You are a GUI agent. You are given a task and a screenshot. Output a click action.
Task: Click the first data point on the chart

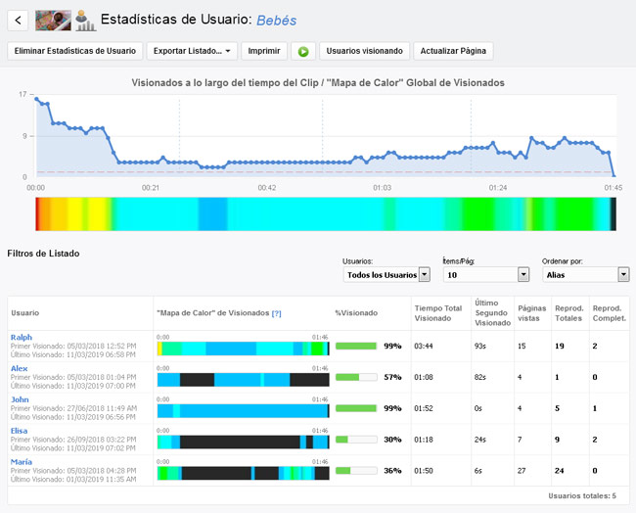coord(36,99)
